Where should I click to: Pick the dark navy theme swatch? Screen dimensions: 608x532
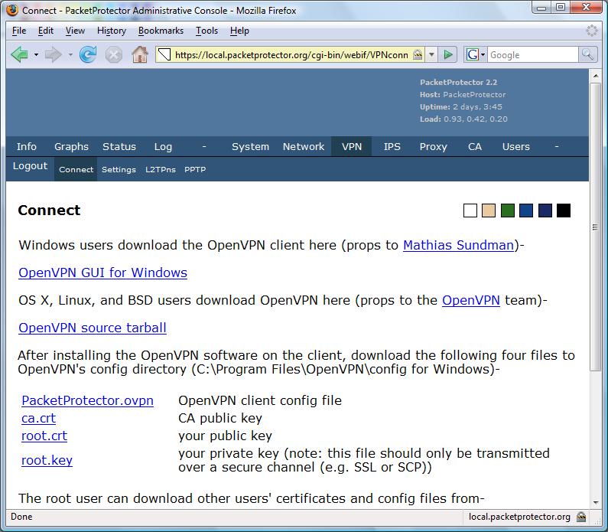pos(545,211)
